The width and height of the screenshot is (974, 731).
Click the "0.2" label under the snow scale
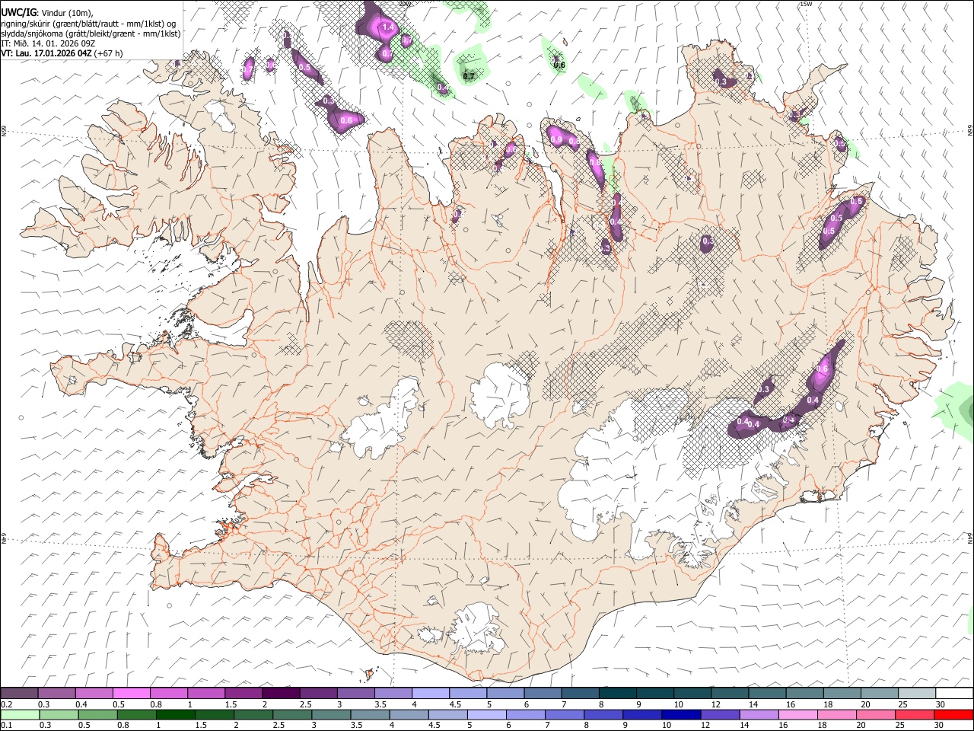tap(7, 704)
